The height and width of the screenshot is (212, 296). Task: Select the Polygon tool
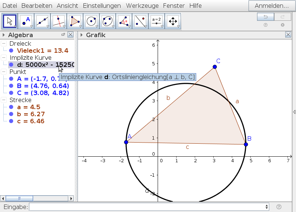click(75, 21)
